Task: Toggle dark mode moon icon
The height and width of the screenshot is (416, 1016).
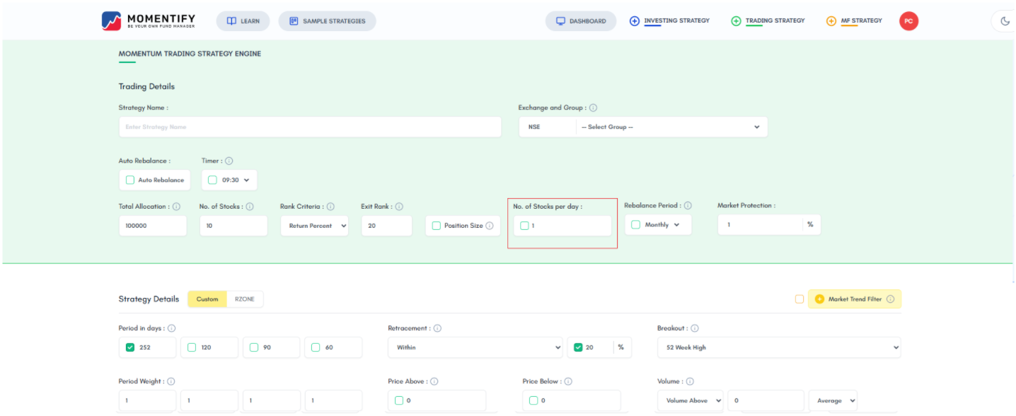Action: (x=1005, y=21)
